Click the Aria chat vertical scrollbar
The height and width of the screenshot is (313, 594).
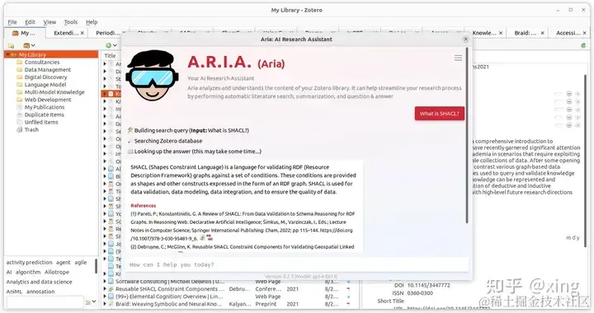[x=467, y=135]
